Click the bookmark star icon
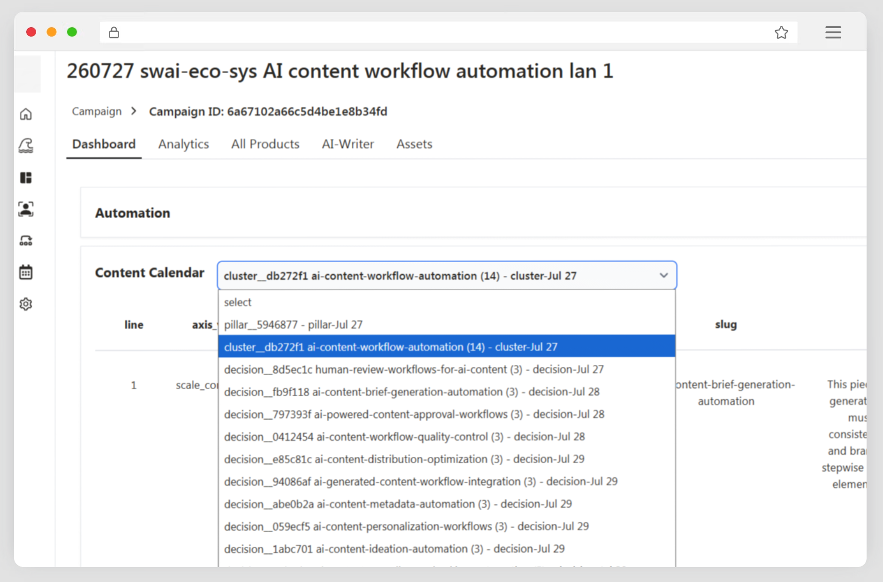This screenshot has width=883, height=582. click(x=781, y=32)
